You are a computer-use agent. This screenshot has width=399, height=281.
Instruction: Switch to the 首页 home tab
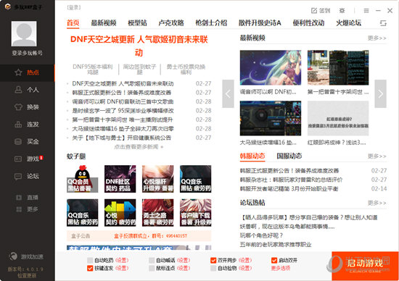(73, 23)
